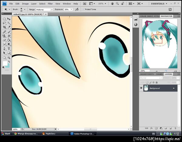Switch to the MASKS tab
182x142 pixels.
click(159, 74)
